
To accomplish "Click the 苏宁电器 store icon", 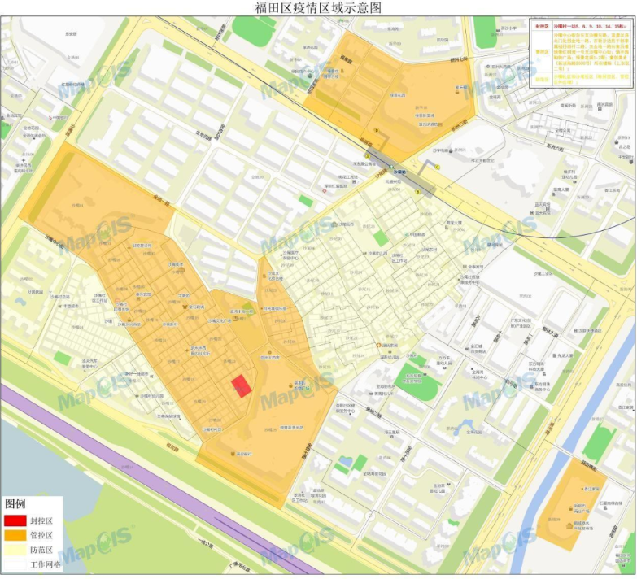I will (x=451, y=150).
